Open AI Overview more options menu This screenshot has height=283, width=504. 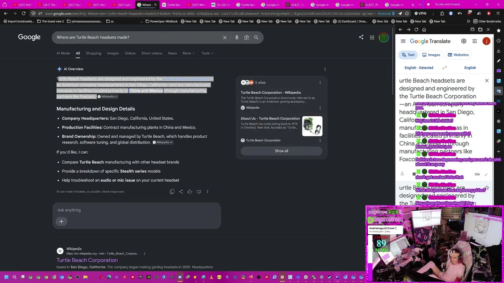tap(325, 69)
